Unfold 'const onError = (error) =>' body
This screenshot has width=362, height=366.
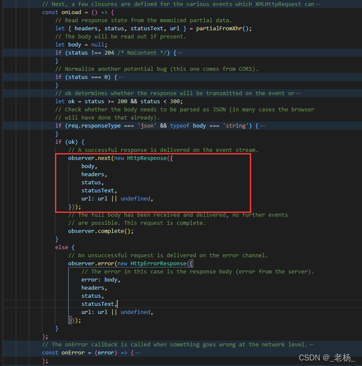(x=138, y=353)
